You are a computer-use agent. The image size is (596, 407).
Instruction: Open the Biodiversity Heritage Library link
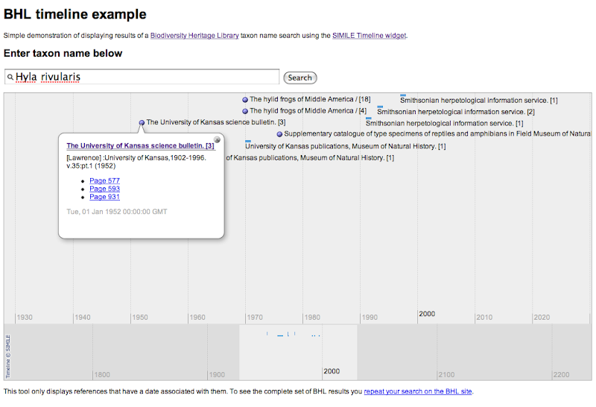(x=195, y=35)
